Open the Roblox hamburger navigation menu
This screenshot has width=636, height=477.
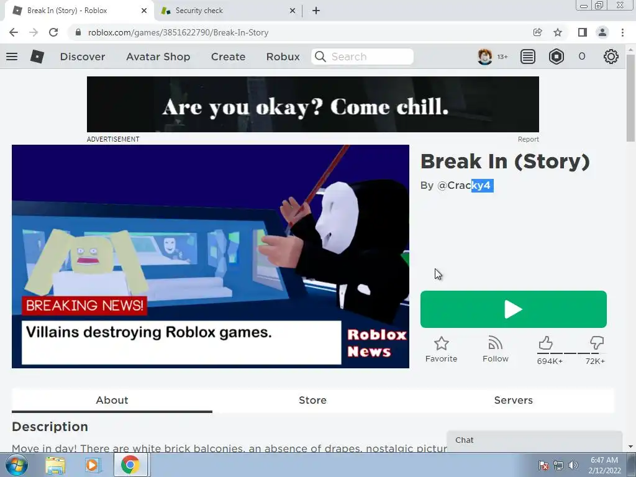[x=12, y=57]
